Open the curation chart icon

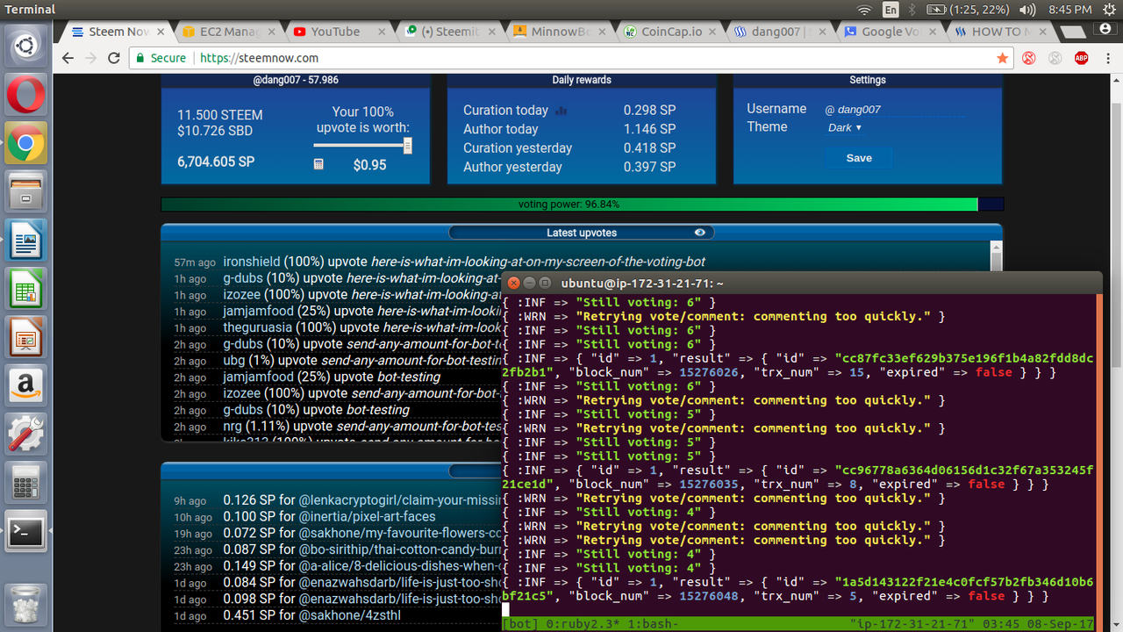561,111
